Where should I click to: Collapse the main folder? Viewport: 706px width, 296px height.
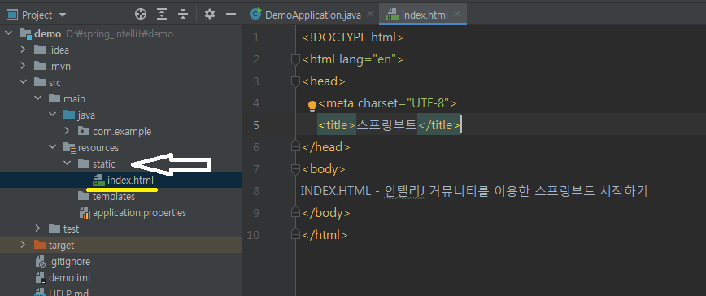click(37, 98)
